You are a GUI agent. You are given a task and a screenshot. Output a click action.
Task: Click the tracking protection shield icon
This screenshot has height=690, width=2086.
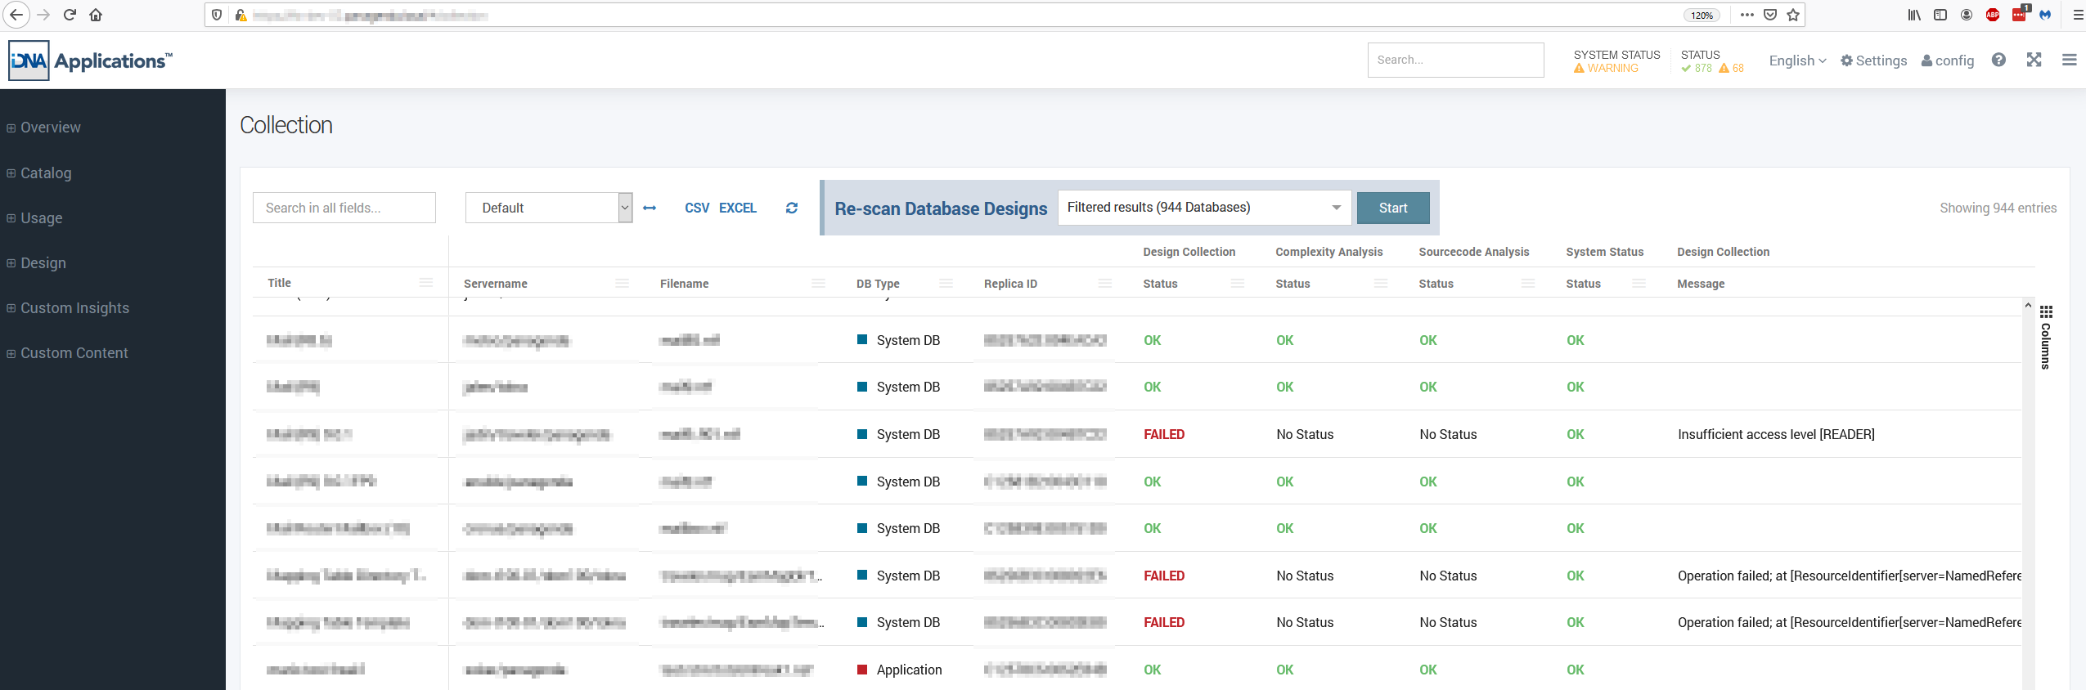[x=217, y=15]
